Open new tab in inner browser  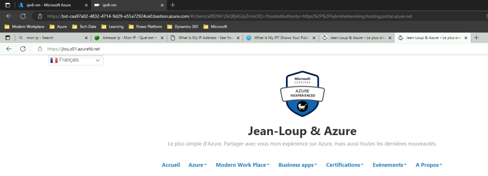(476, 38)
